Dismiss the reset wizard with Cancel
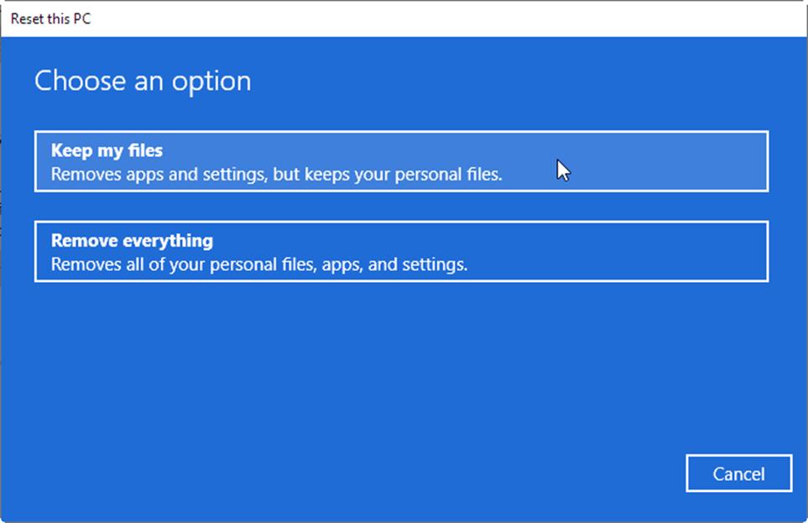This screenshot has height=523, width=808. [739, 473]
